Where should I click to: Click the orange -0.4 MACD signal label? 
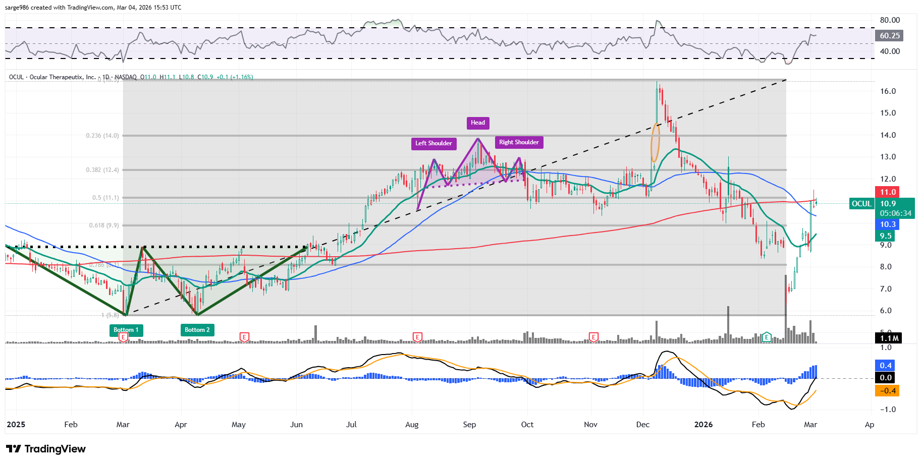pyautogui.click(x=887, y=391)
